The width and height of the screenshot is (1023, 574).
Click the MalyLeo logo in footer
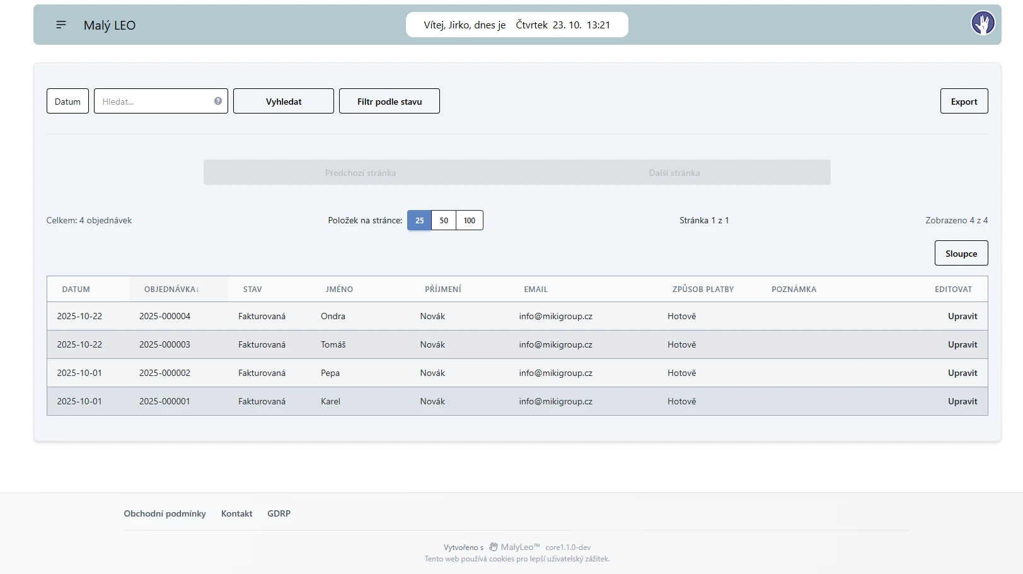(494, 547)
